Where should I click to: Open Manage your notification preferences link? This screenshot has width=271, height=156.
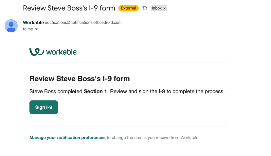(x=67, y=138)
